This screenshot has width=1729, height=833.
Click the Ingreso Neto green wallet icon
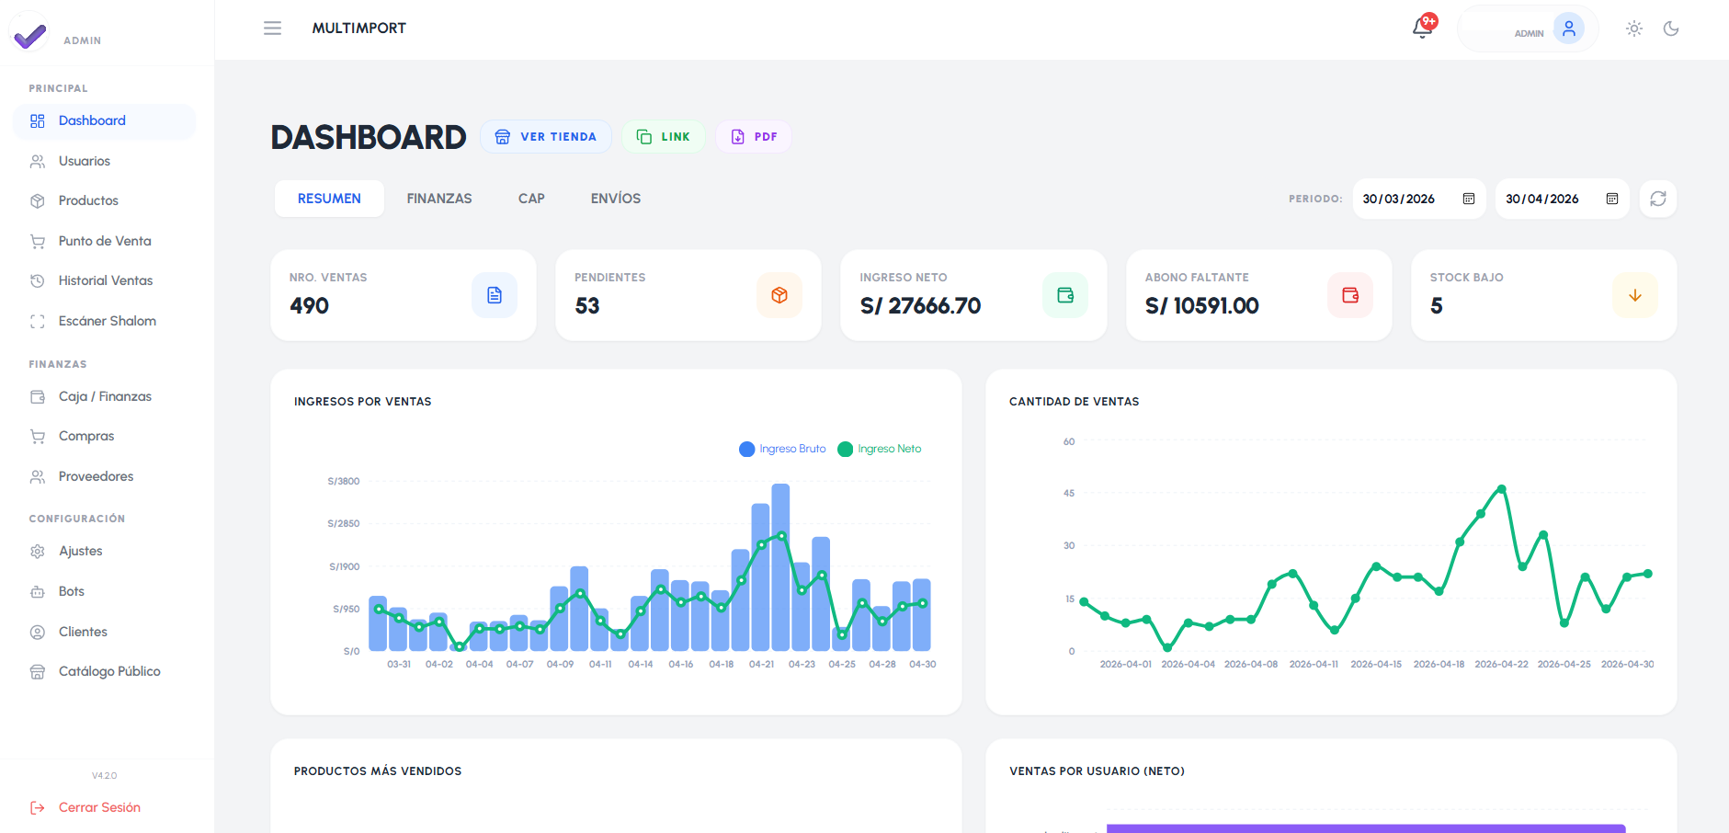pyautogui.click(x=1065, y=295)
